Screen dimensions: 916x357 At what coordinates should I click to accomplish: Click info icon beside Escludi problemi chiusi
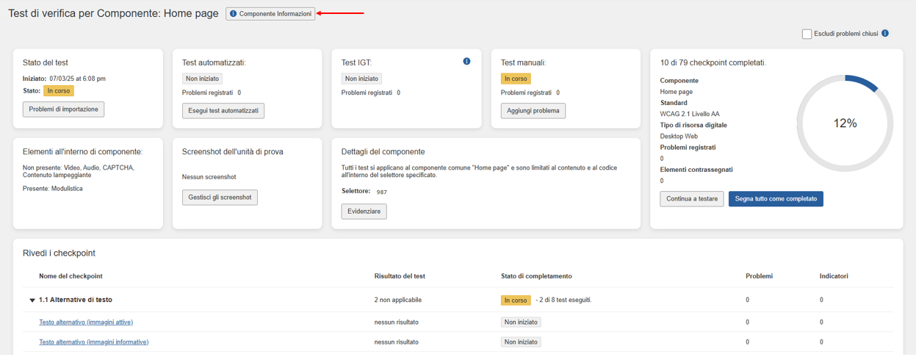click(x=885, y=34)
